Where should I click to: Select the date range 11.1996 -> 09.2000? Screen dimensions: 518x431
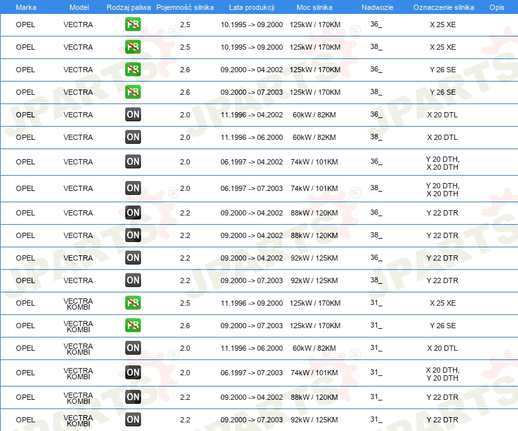coord(252,303)
